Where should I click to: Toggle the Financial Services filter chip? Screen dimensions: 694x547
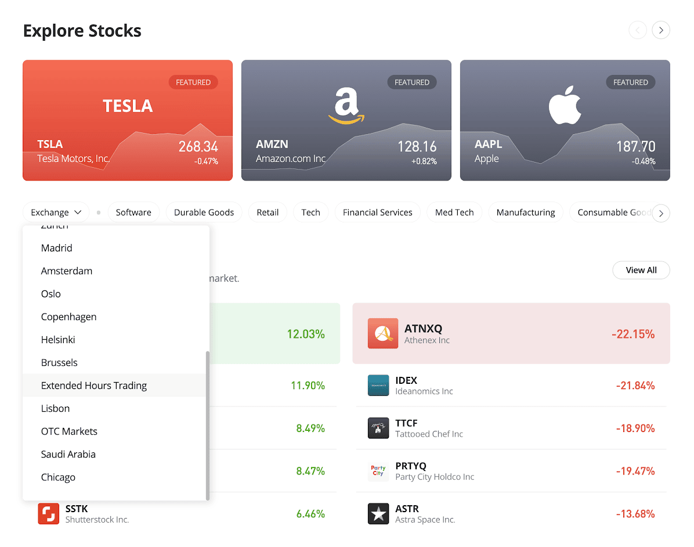tap(377, 213)
